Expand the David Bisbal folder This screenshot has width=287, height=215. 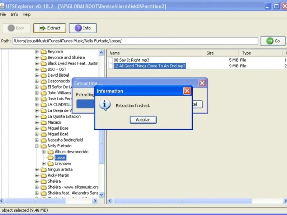pyautogui.click(x=37, y=75)
